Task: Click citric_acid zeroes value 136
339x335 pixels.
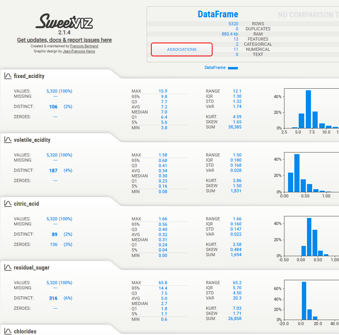Action: 54,244
